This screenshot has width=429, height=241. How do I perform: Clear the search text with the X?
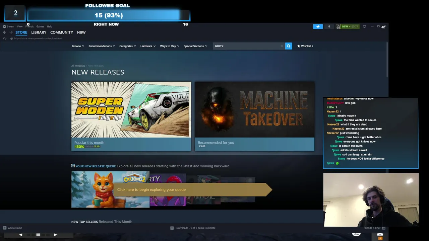click(x=282, y=46)
